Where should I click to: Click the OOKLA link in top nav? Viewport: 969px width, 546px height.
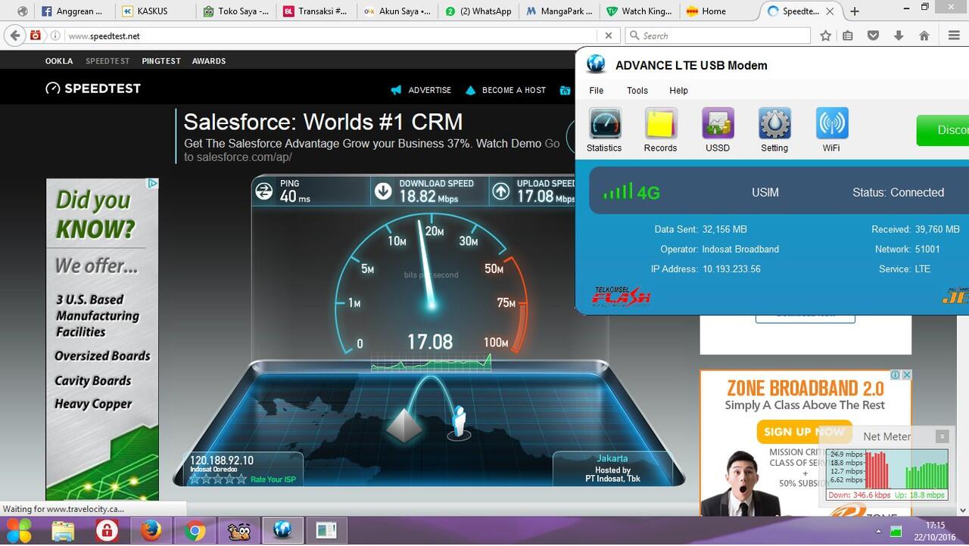click(x=59, y=61)
